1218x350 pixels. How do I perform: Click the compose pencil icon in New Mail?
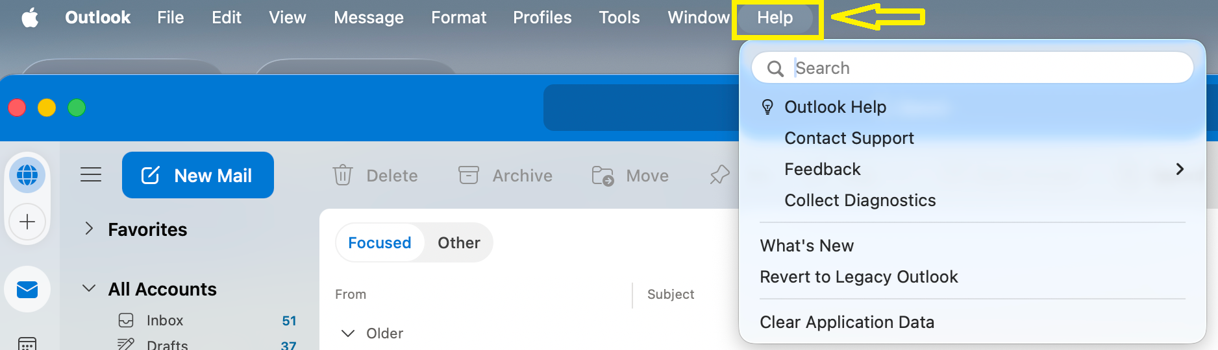click(150, 175)
